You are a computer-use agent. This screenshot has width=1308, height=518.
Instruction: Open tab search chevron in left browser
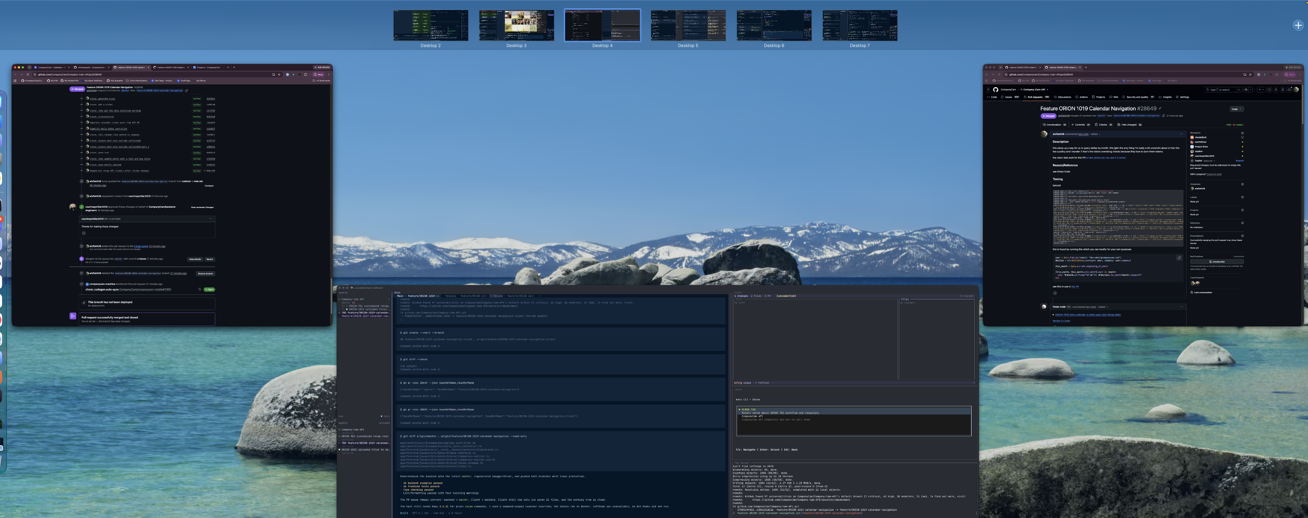29,67
